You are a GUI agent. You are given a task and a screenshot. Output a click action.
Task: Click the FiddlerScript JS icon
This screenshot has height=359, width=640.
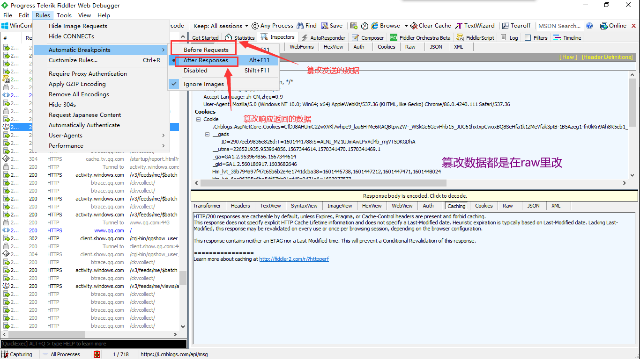460,37
